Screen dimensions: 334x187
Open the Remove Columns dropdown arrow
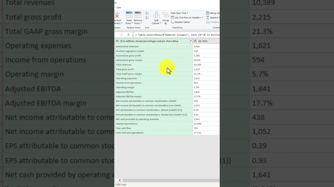tap(122, 23)
